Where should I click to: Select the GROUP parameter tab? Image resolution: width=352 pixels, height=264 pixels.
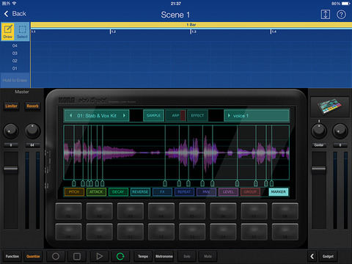coord(250,192)
